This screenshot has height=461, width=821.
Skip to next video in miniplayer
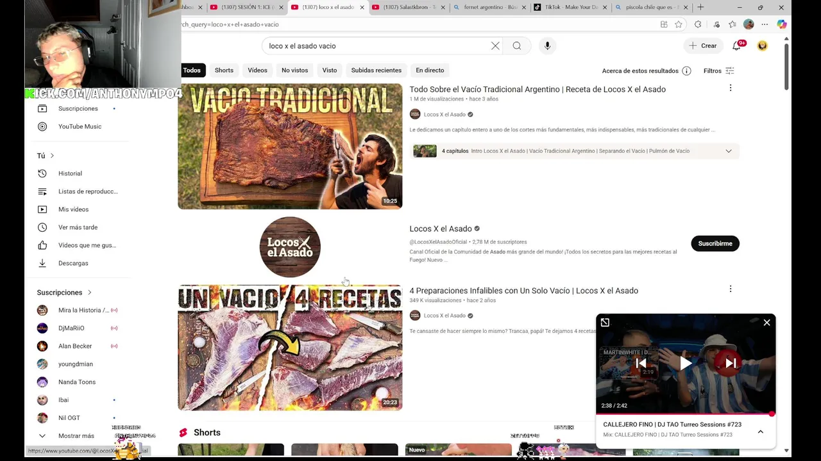(731, 363)
